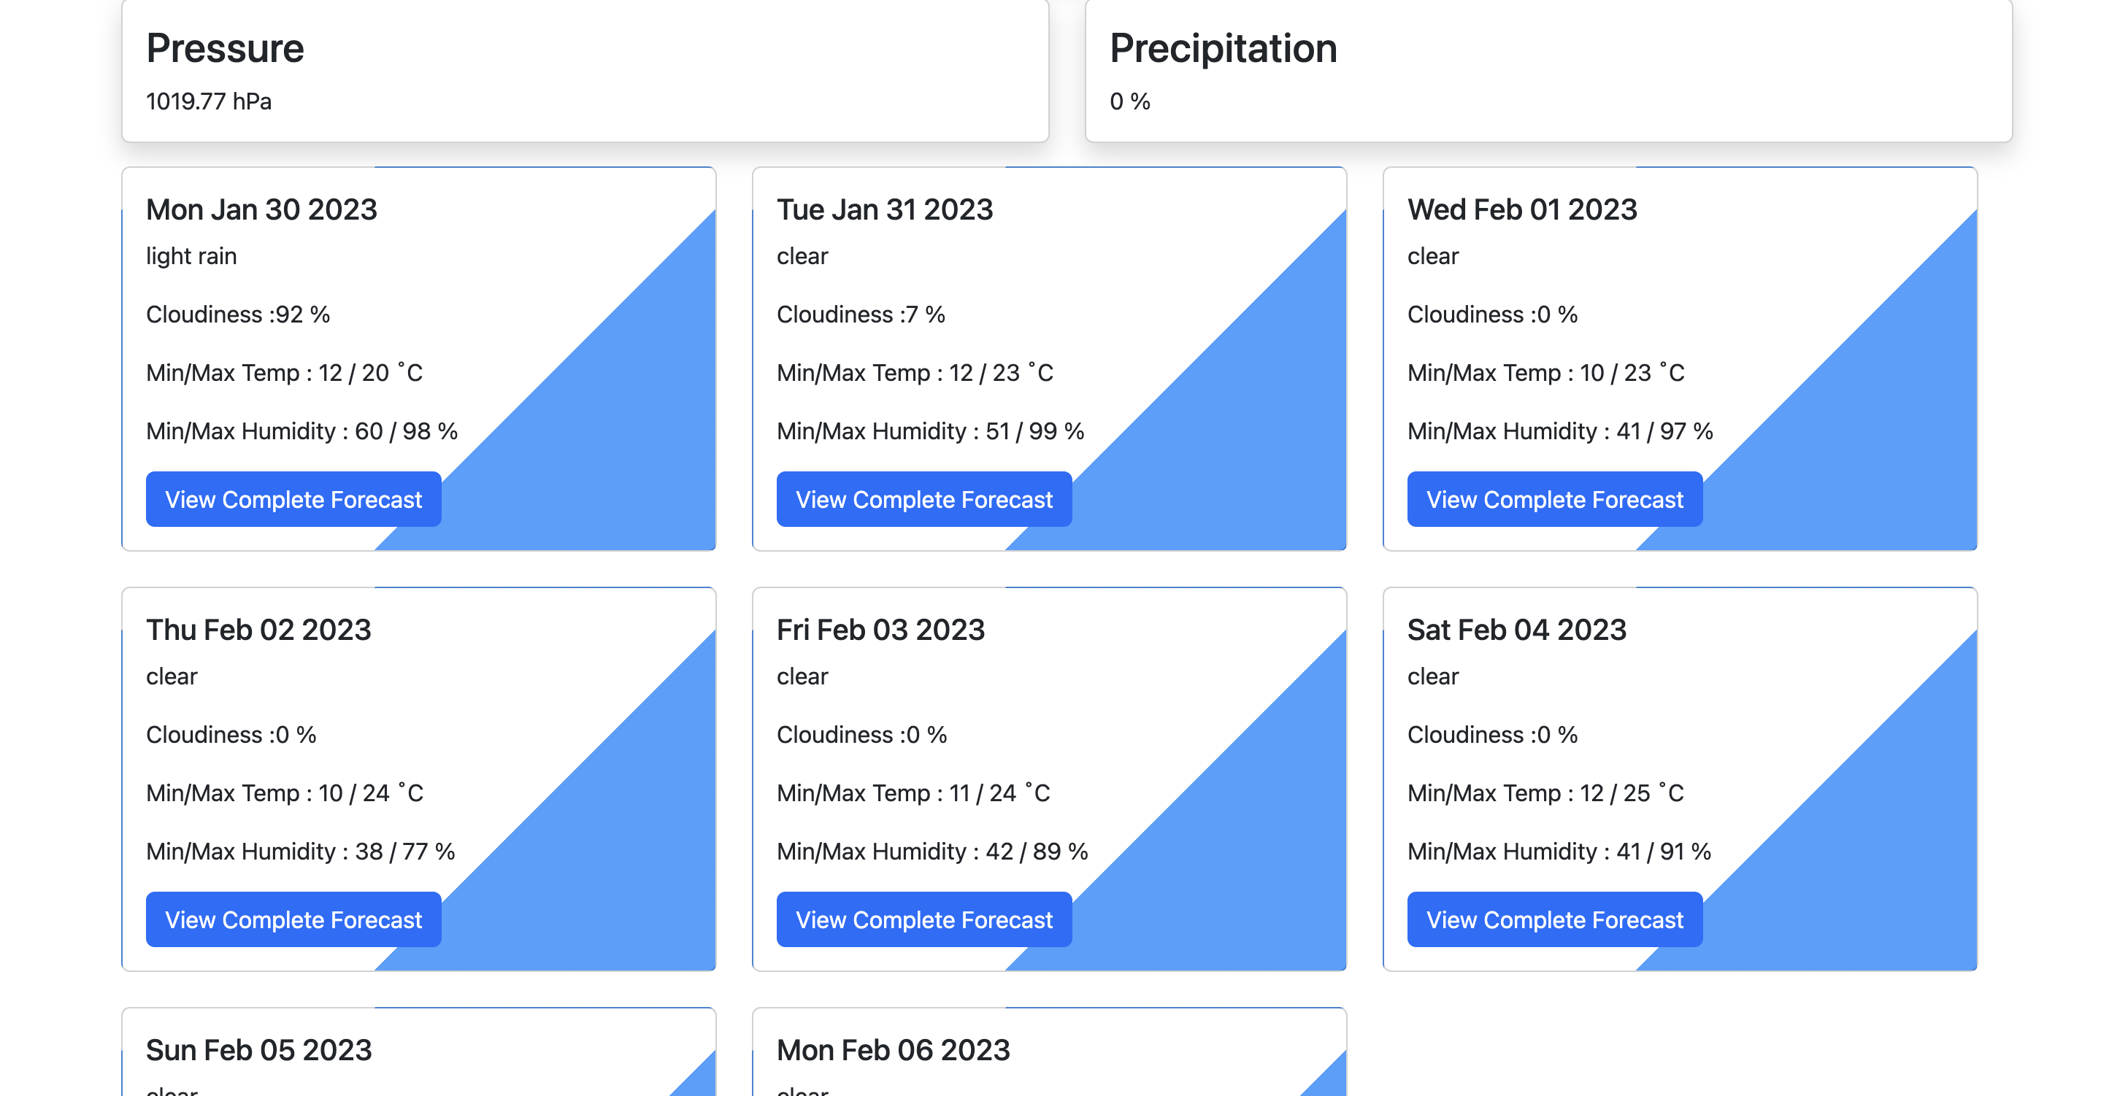Image resolution: width=2101 pixels, height=1096 pixels.
Task: Click the 1019.77 hPa pressure reading
Action: point(209,101)
